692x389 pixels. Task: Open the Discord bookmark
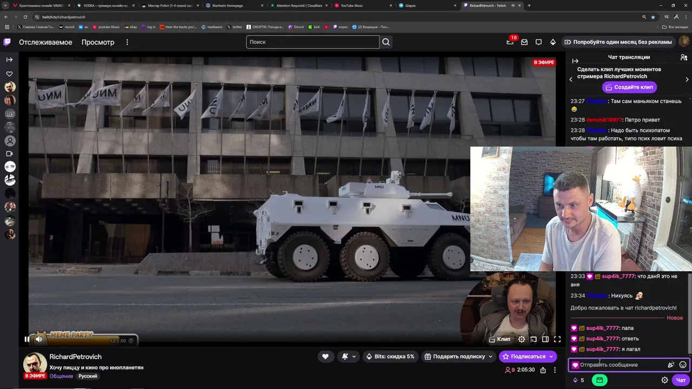click(295, 26)
